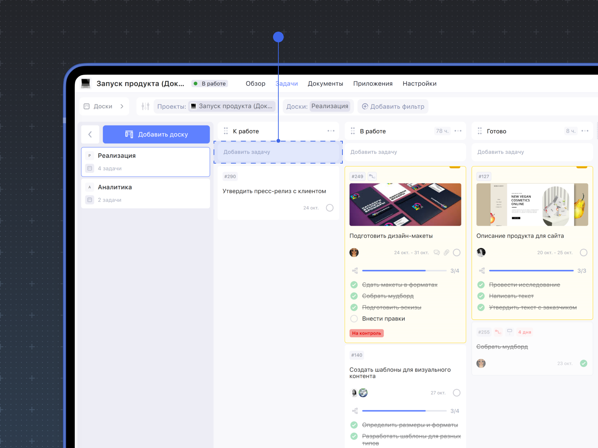Screen dimensions: 598x448
Task: Open the Проекты filter dropdown
Action: [x=215, y=106]
